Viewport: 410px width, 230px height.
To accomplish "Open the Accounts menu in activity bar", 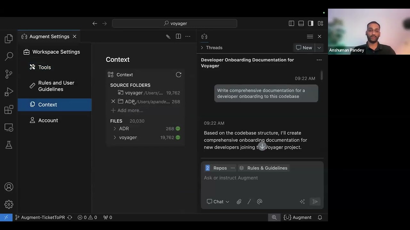I will pos(9,187).
